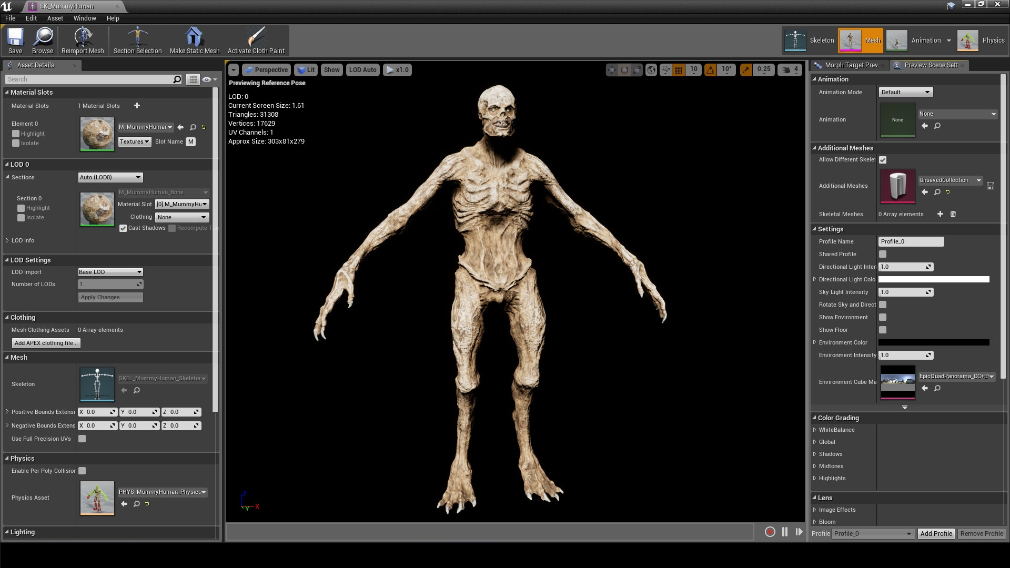The height and width of the screenshot is (568, 1010).
Task: Uncheck Allow Different Skeletons
Action: click(883, 160)
